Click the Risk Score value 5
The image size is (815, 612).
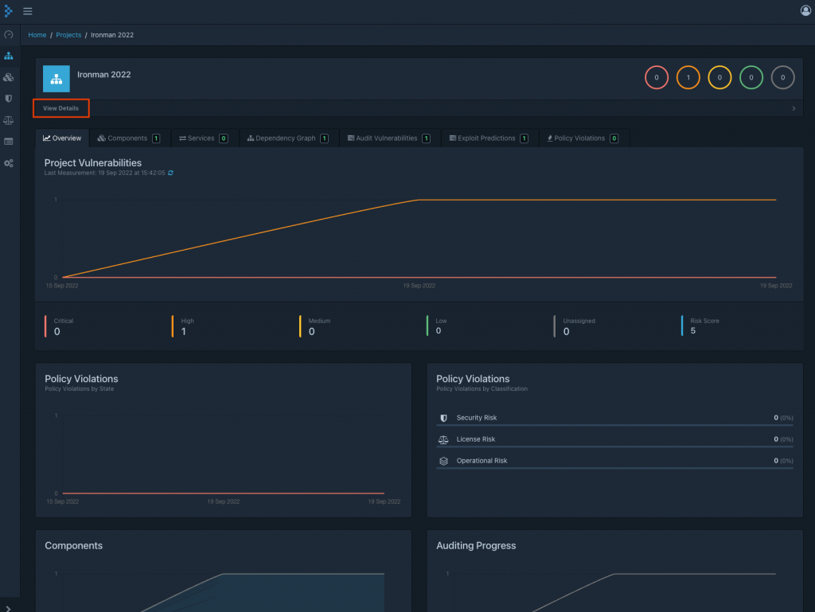point(693,331)
